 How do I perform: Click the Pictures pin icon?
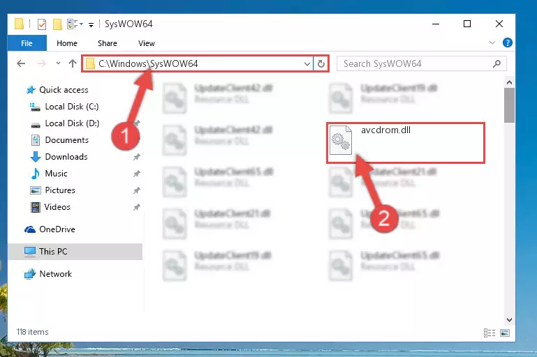(137, 190)
